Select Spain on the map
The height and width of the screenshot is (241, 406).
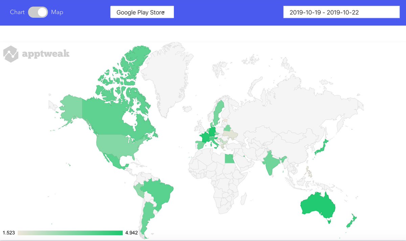point(200,145)
